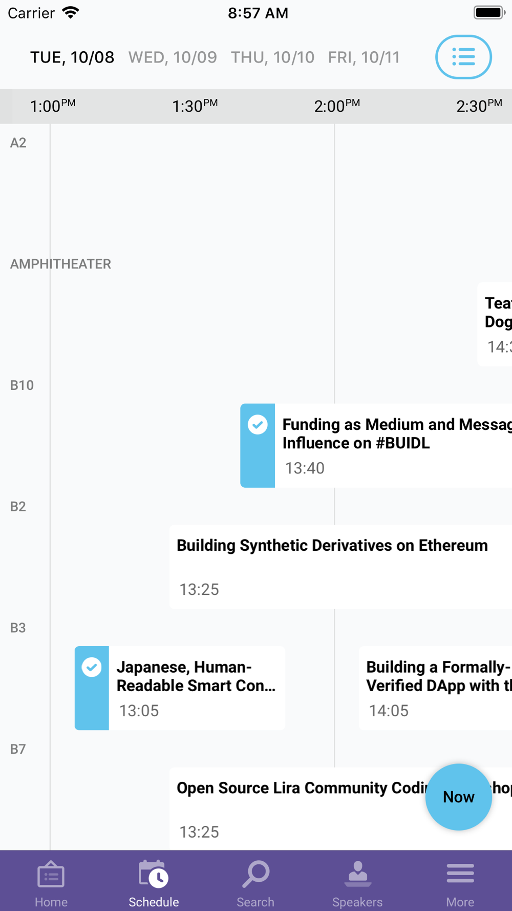The width and height of the screenshot is (512, 911).
Task: Select the WED, 10/09 date tab
Action: 173,57
